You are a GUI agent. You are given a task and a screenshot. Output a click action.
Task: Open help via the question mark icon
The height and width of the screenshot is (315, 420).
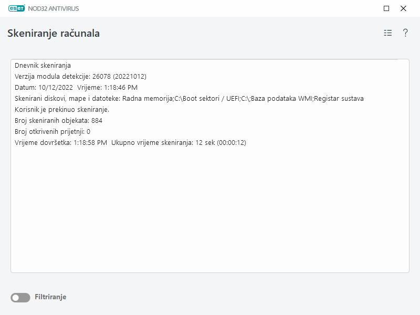point(404,33)
